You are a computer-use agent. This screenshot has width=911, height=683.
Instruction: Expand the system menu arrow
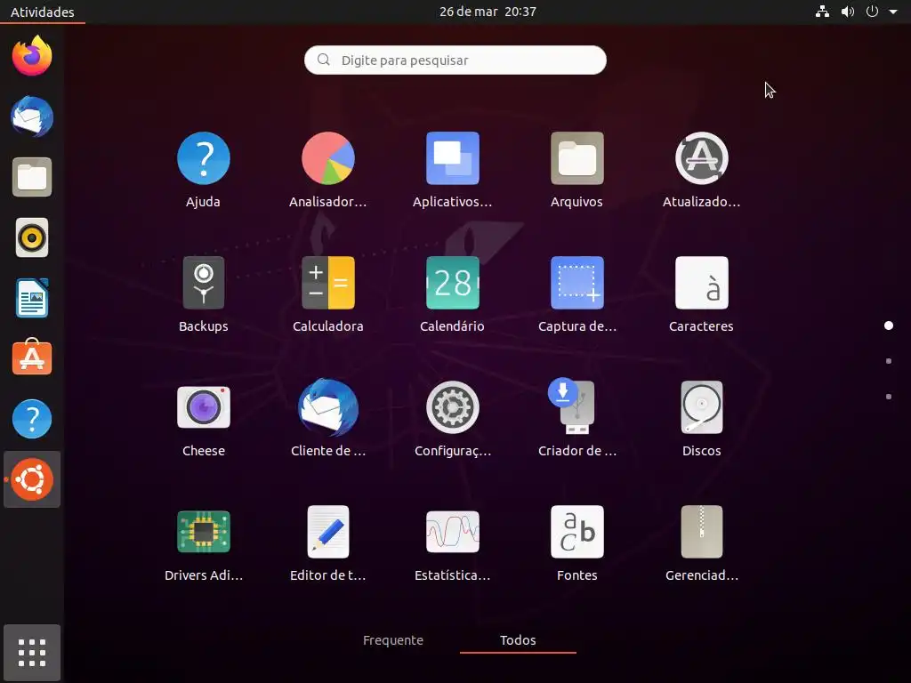tap(893, 12)
